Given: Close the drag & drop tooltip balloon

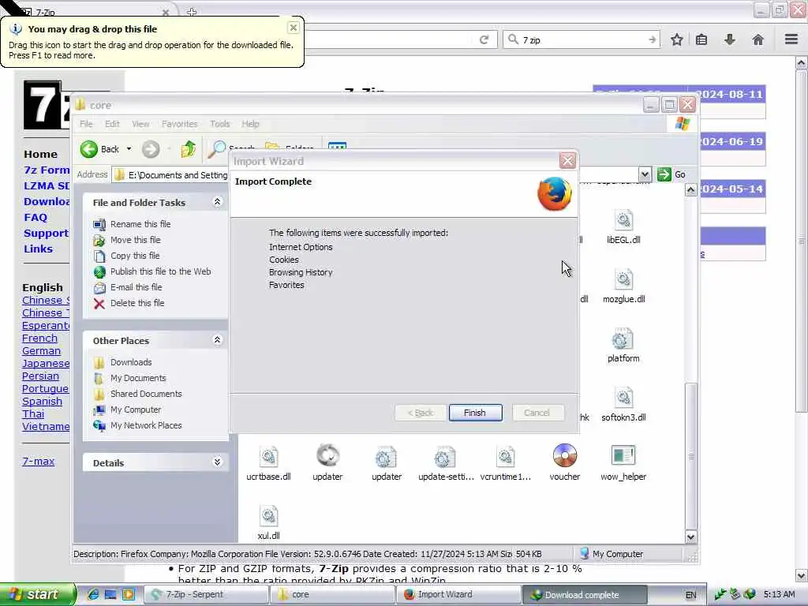Looking at the screenshot, I should point(294,28).
